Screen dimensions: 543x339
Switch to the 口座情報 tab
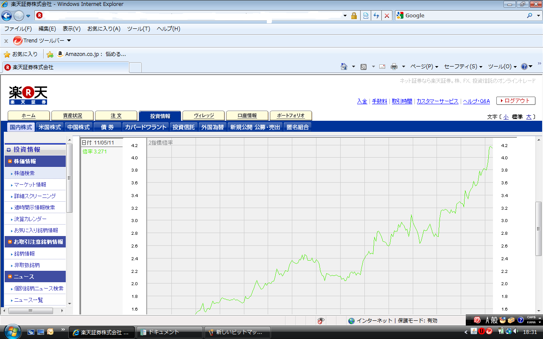pos(247,116)
